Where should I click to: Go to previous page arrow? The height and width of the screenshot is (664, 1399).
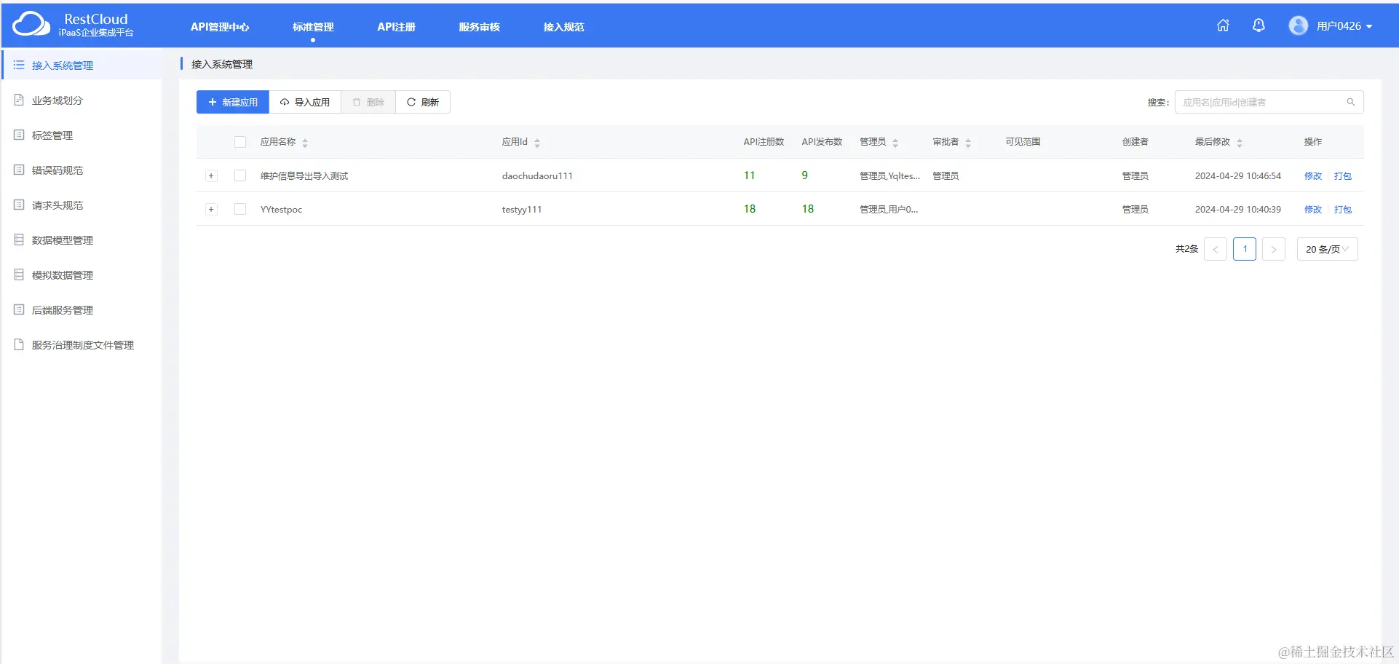pos(1216,249)
